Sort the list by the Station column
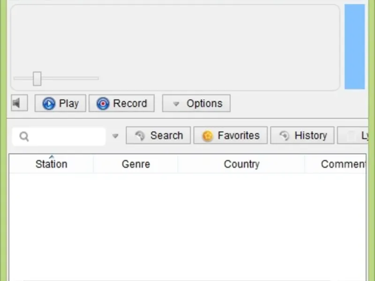375x281 pixels. (x=51, y=164)
